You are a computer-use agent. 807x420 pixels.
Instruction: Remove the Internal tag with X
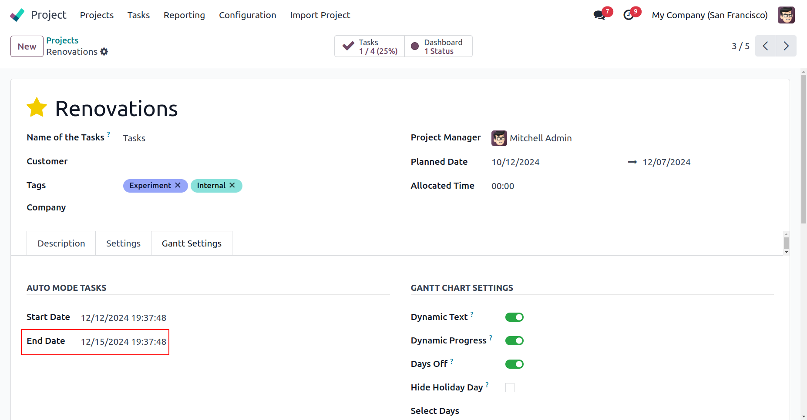tap(232, 185)
